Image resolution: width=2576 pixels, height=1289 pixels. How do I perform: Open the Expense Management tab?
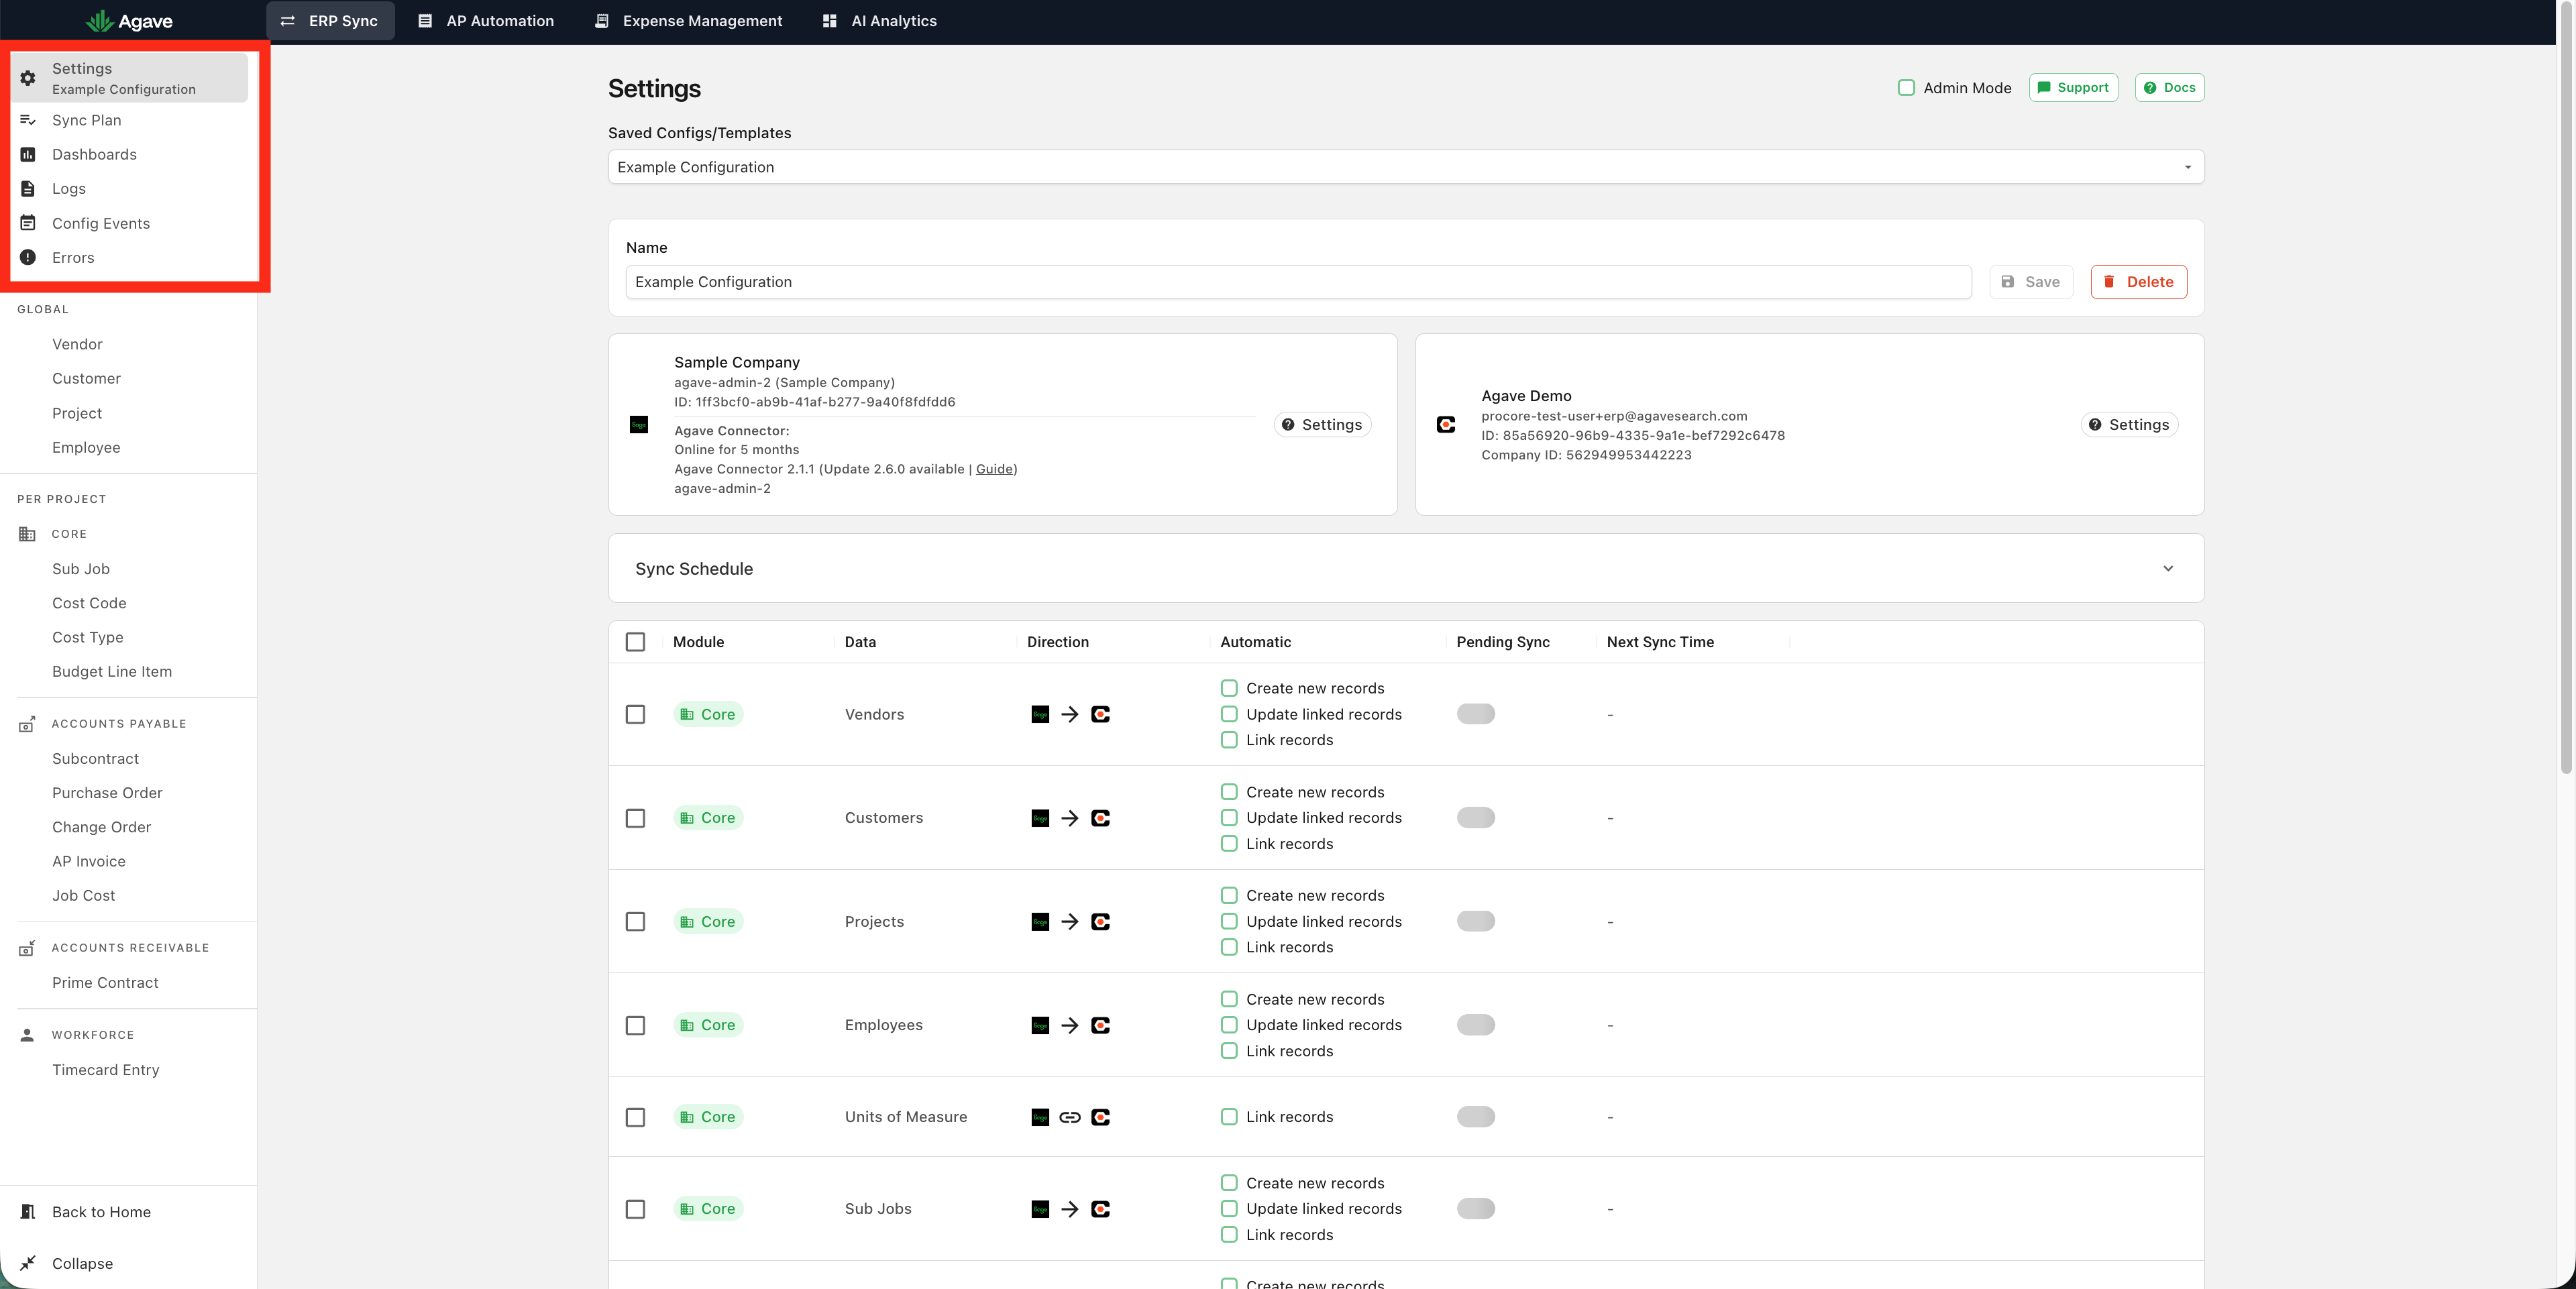688,21
